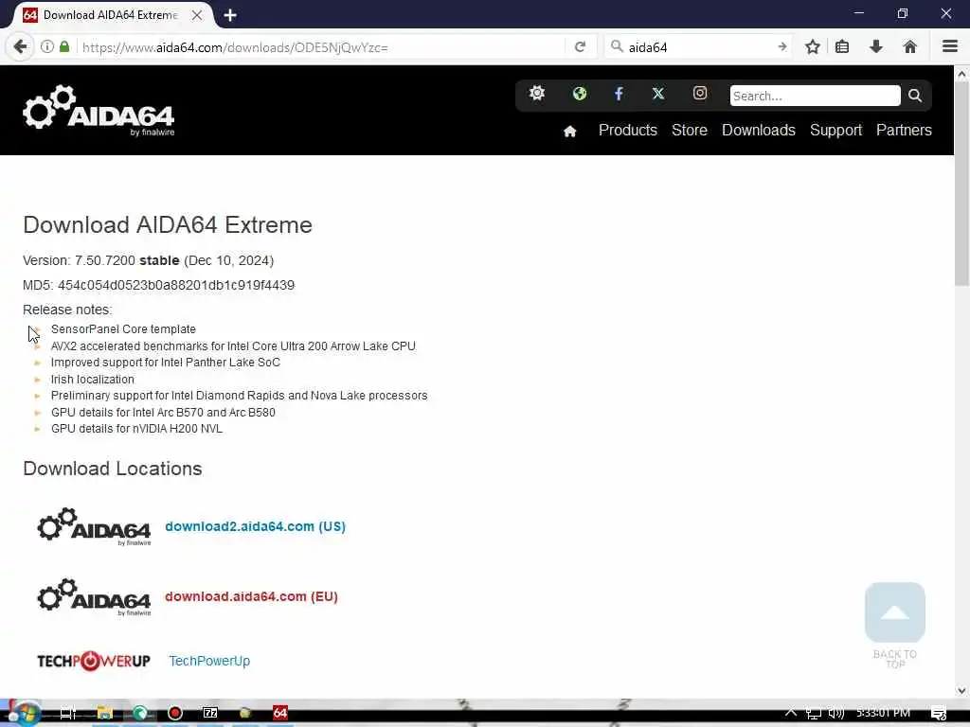Click the scrollbar down arrow
Viewport: 970px width, 727px height.
[x=961, y=691]
